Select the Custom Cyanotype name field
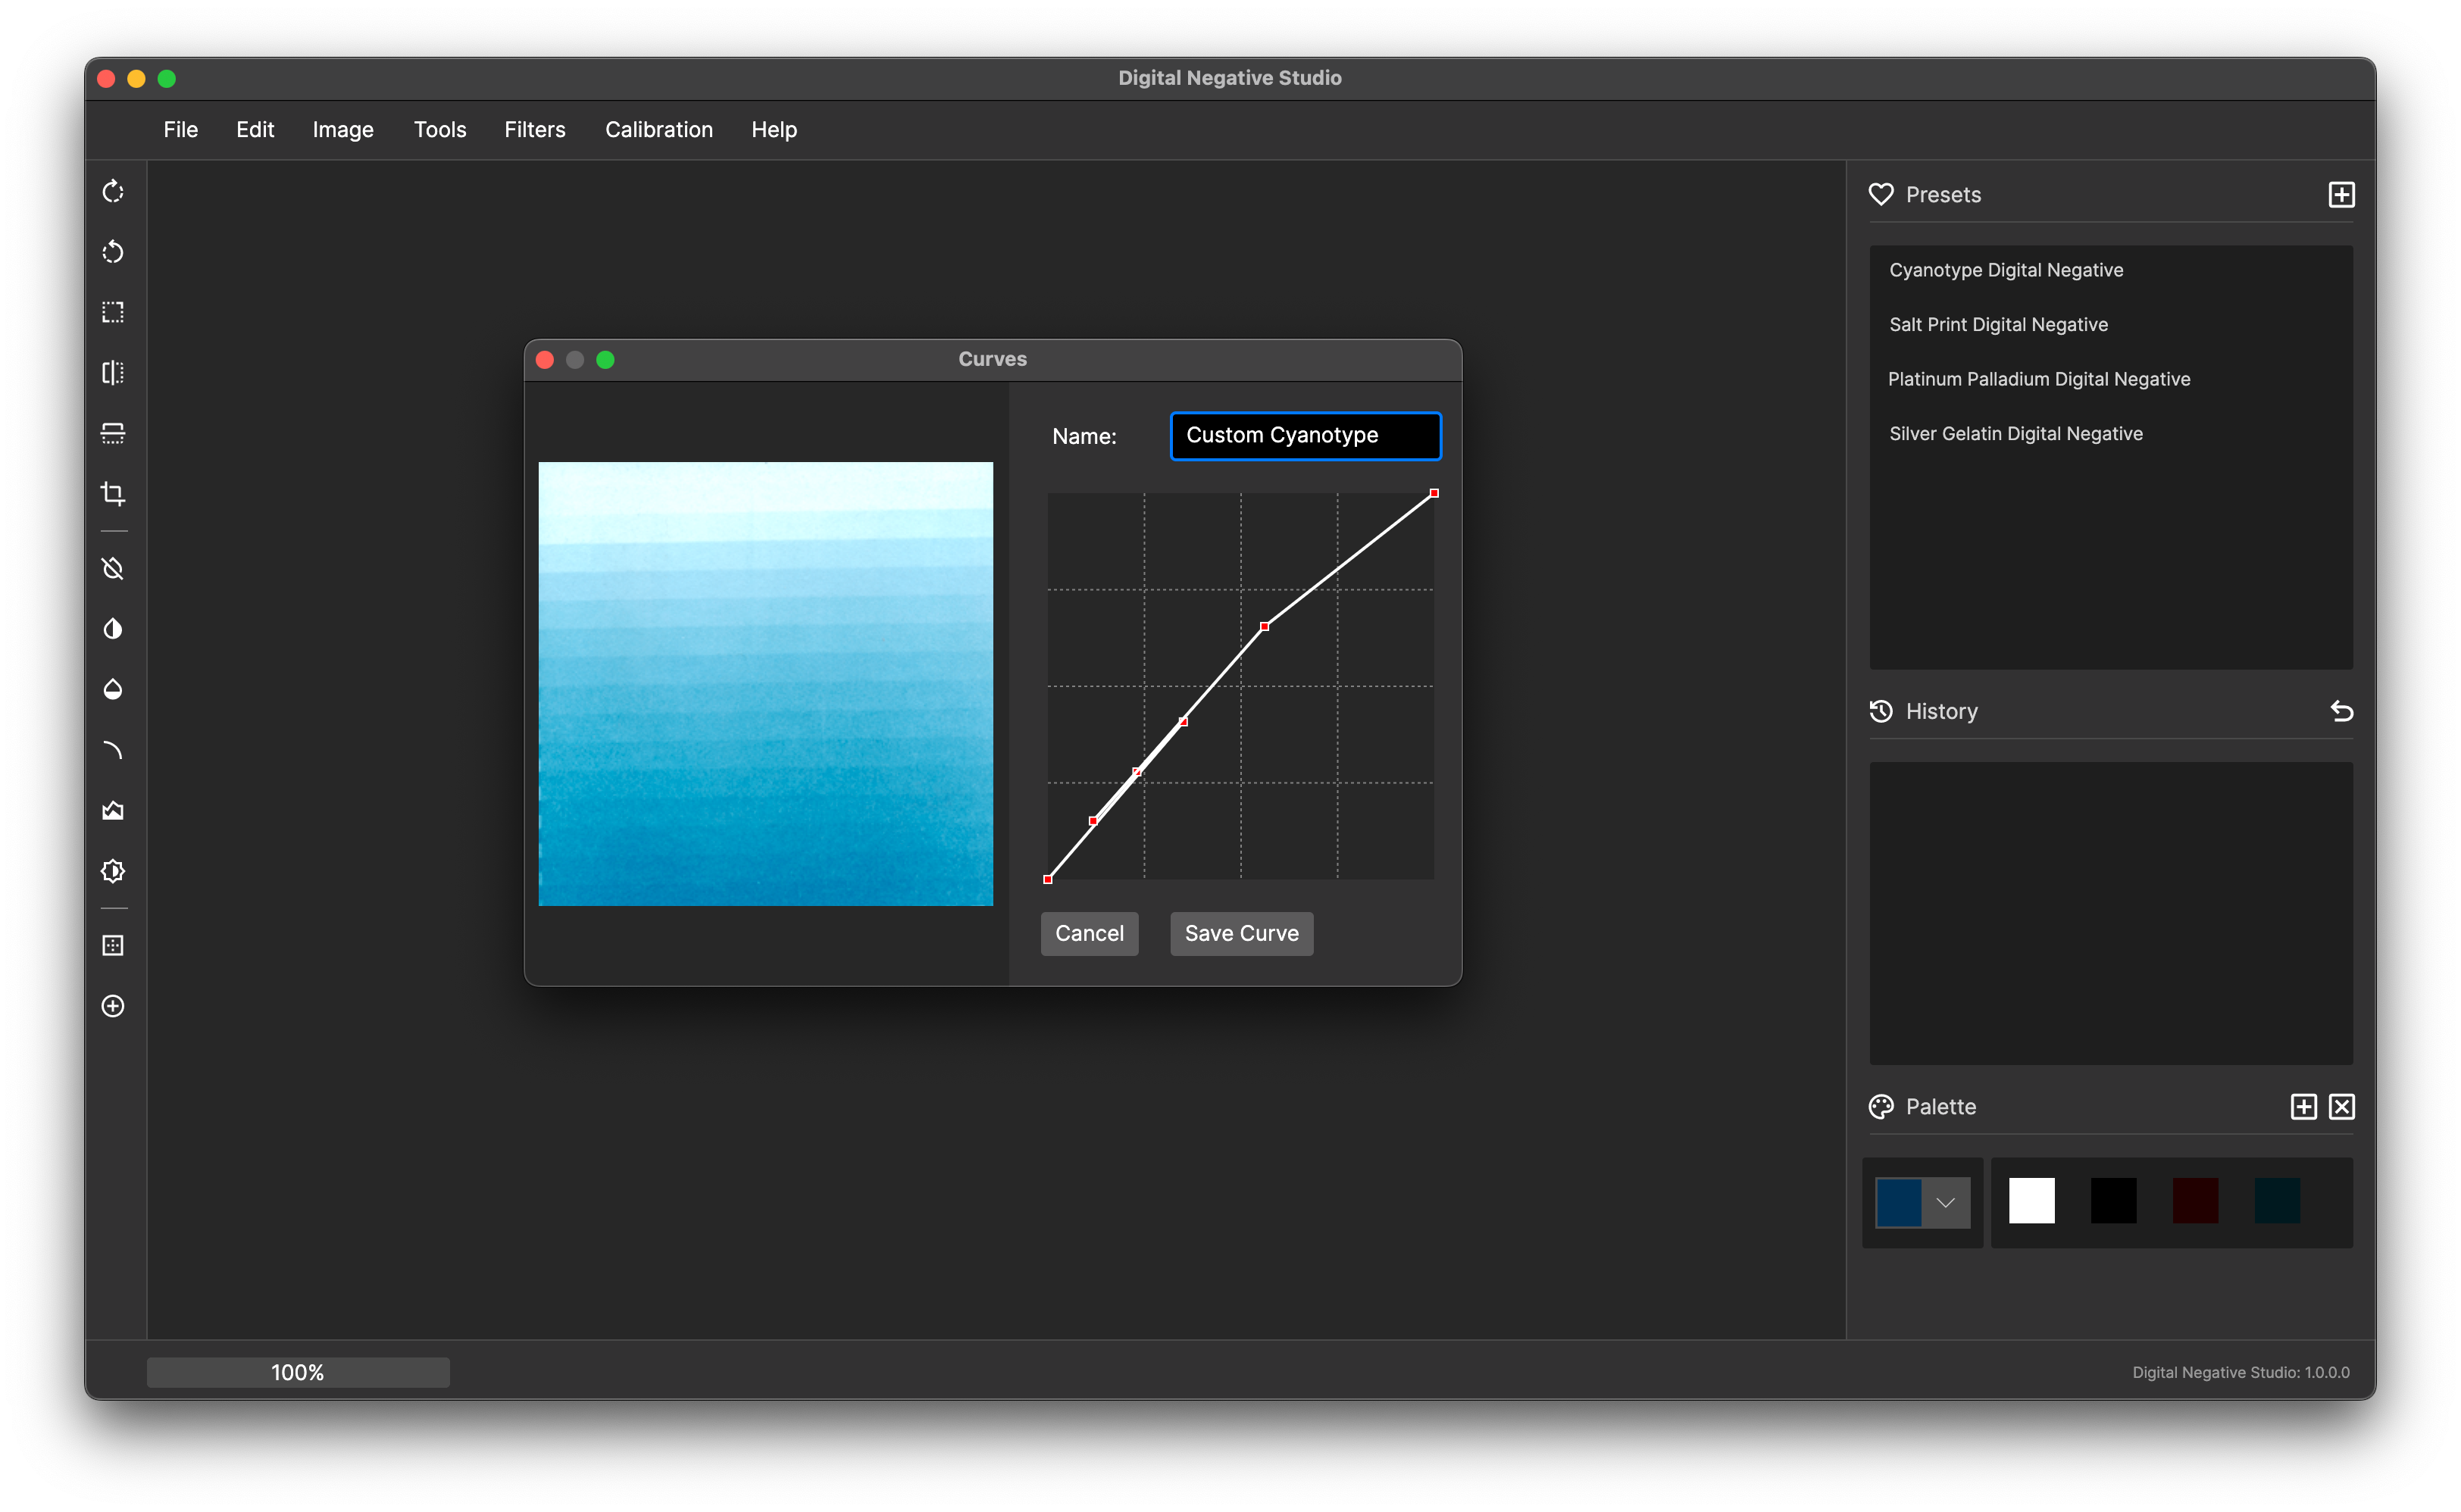This screenshot has width=2461, height=1512. 1305,435
